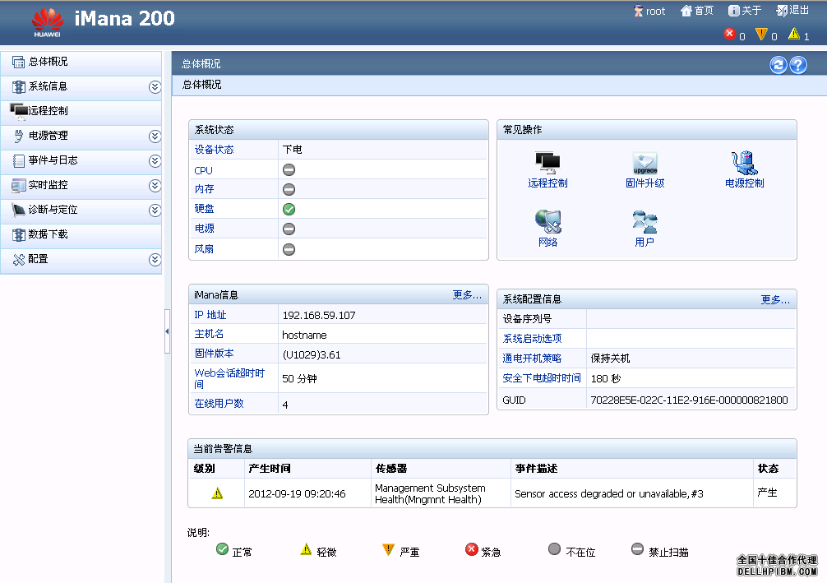The image size is (827, 583).
Task: Click the GUID value 70228E5E-022C-11E2-916E-000000821800
Action: point(689,400)
